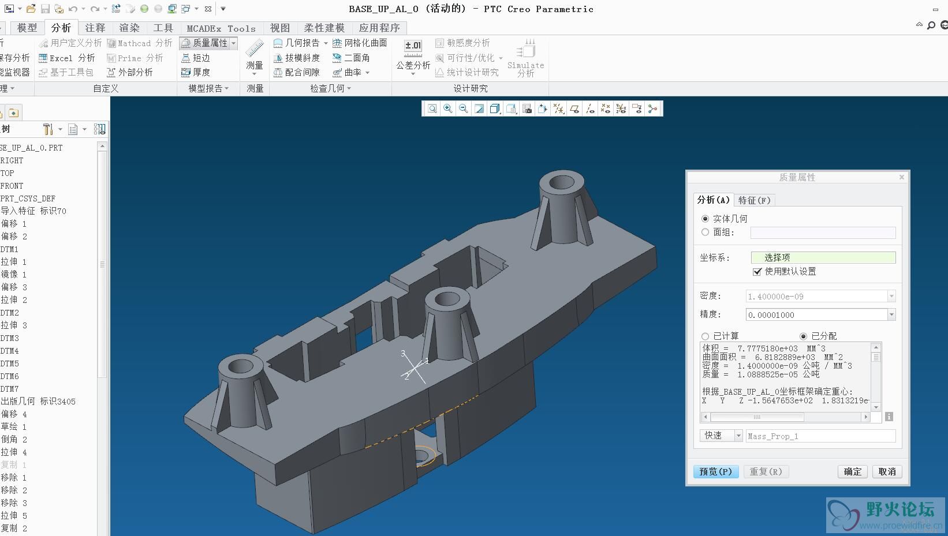Click the 测量 measure ruler icon

coord(255,48)
